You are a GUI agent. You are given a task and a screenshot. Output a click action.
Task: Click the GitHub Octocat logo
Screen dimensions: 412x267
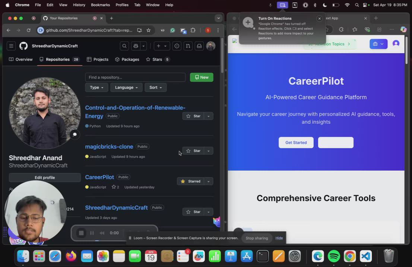(23, 46)
